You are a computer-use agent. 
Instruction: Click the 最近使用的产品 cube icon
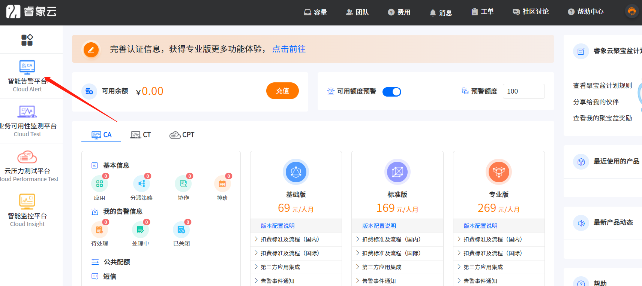(581, 162)
